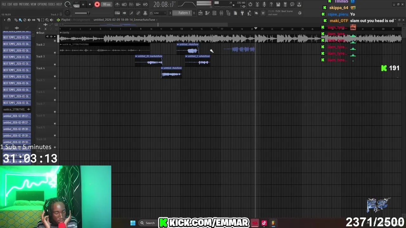Open the news panel globe icon
Screen dimensions: 406x228
[300, 13]
